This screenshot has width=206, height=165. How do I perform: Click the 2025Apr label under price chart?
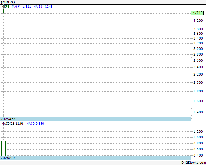[8, 119]
